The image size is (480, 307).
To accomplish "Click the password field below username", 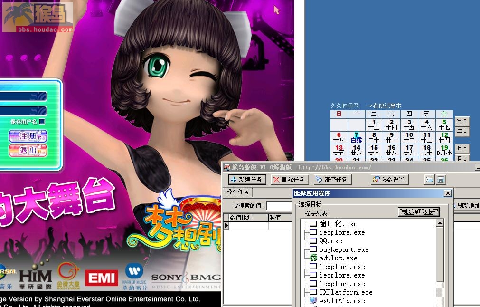I will (x=23, y=111).
